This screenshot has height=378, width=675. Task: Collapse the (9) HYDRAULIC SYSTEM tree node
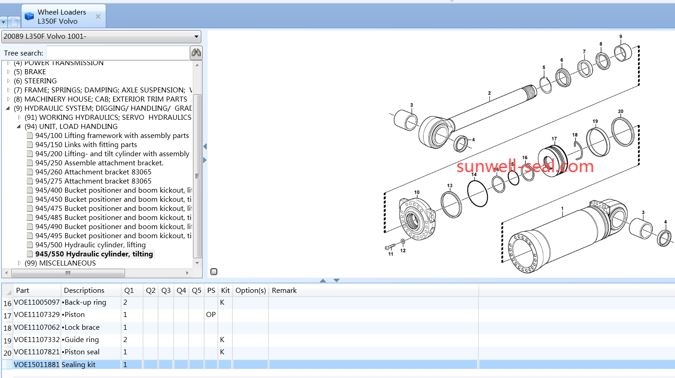(8, 108)
